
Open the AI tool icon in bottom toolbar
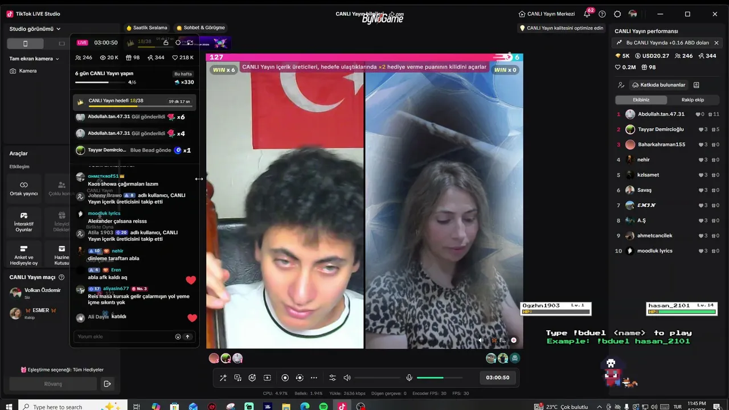pyautogui.click(x=252, y=378)
